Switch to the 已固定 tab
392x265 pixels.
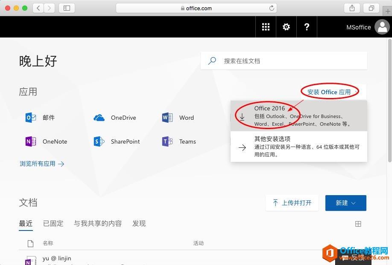click(53, 223)
